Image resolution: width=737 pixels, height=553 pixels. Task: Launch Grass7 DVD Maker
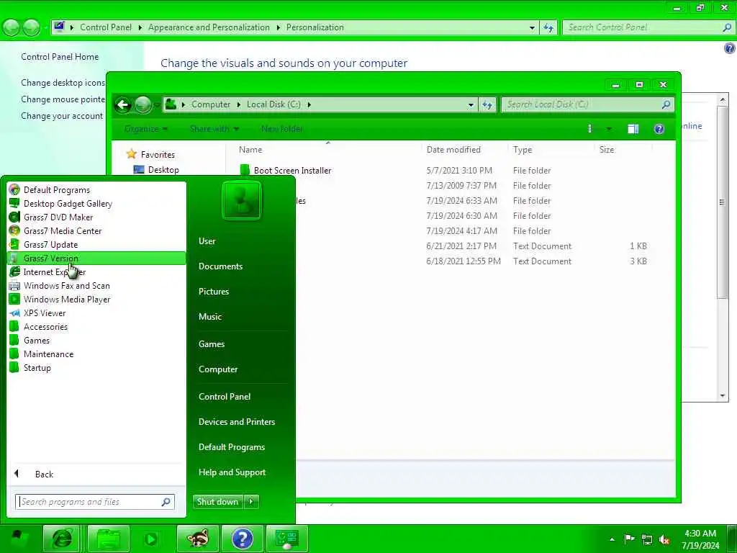[x=58, y=217]
